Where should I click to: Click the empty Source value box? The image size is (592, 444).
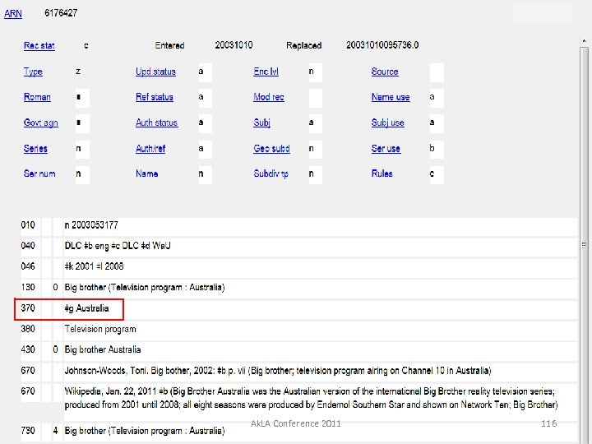pyautogui.click(x=437, y=72)
